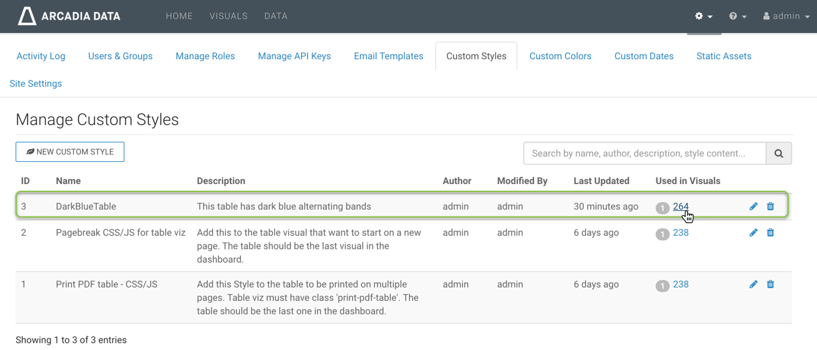Image resolution: width=817 pixels, height=350 pixels.
Task: Click trash icon for Print PDF table
Action: click(771, 284)
